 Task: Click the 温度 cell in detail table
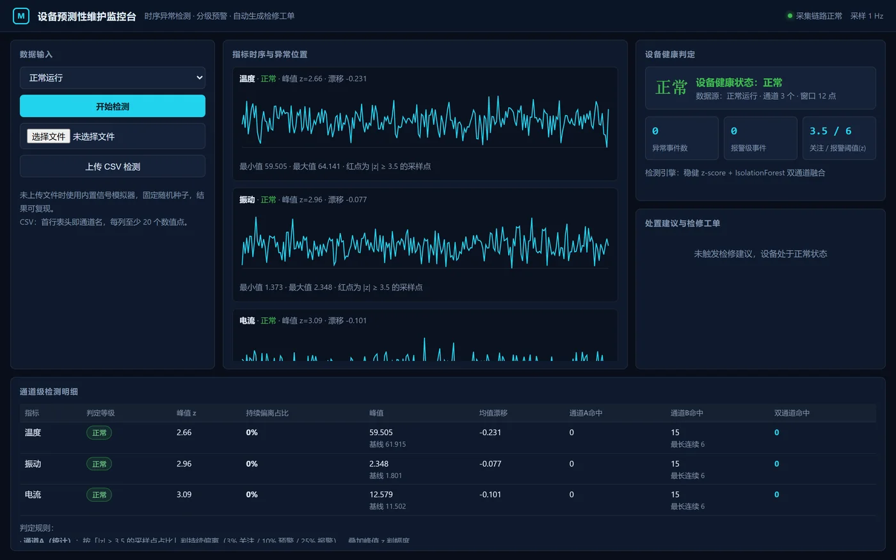pos(33,433)
